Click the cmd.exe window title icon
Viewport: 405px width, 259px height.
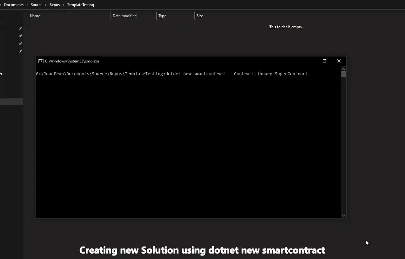pyautogui.click(x=41, y=61)
